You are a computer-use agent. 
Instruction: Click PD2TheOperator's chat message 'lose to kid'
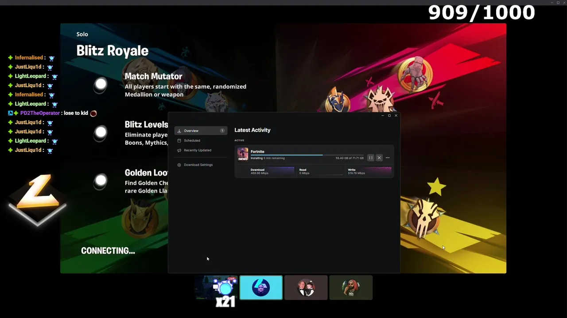click(76, 113)
